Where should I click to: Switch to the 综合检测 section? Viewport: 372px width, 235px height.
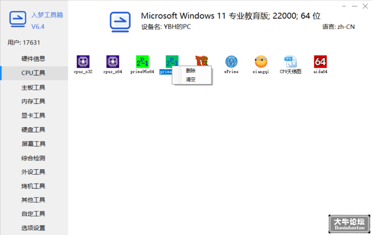[34, 158]
